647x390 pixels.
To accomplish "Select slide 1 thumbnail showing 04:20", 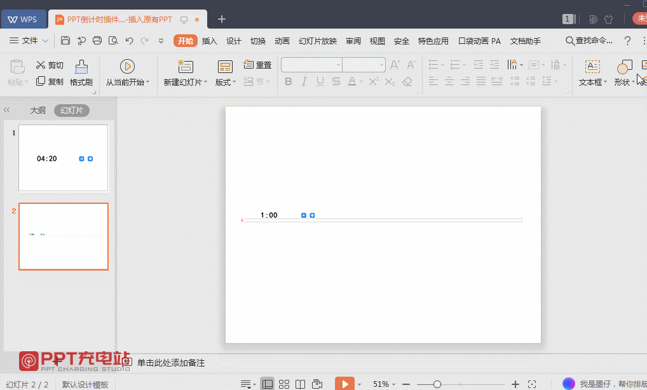I will click(x=63, y=158).
